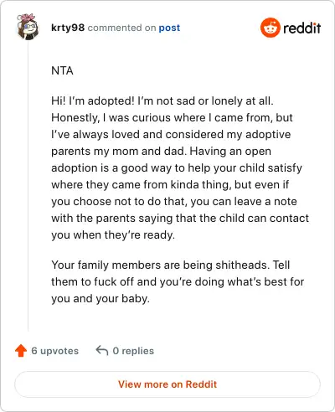Click the "0 replies" count label
Screen dimensions: 335x412
(x=133, y=351)
